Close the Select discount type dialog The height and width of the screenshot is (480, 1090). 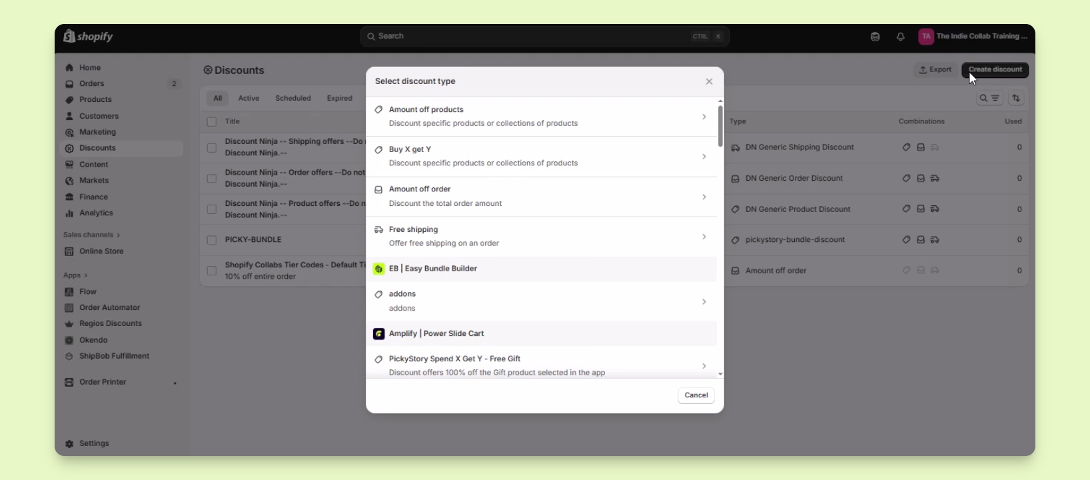709,81
